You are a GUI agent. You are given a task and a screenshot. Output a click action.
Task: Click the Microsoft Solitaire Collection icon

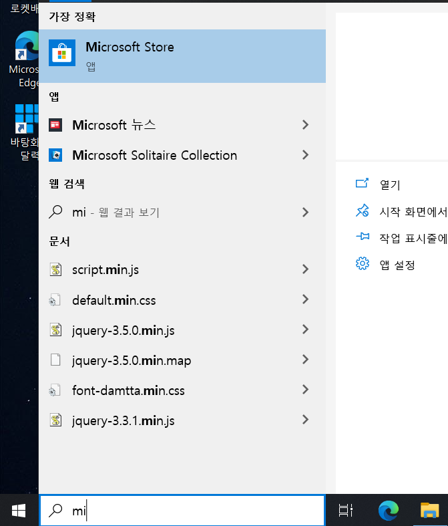click(55, 155)
